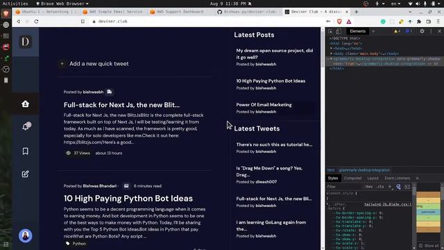The width and height of the screenshot is (444, 250).
Task: Show more DevTools panels chevron
Action: pyautogui.click(x=373, y=31)
